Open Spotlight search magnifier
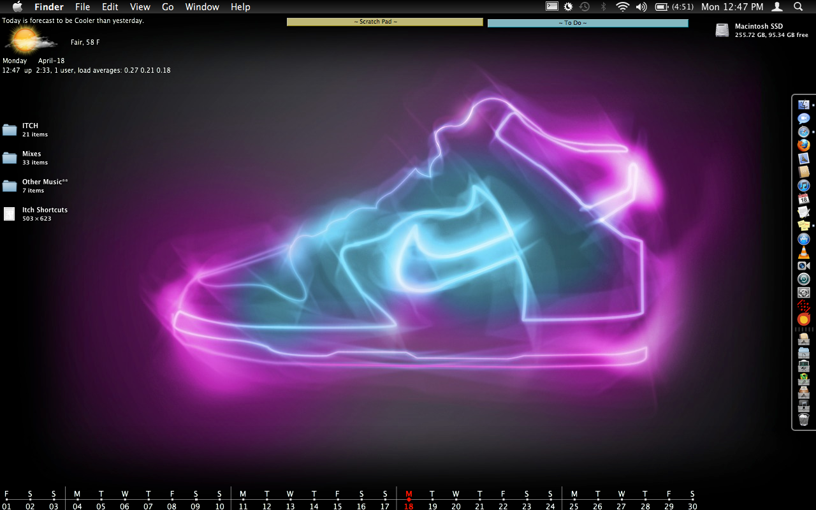The image size is (816, 510). click(x=798, y=6)
